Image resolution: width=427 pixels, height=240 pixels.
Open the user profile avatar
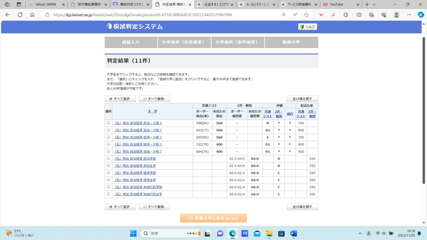click(397, 15)
